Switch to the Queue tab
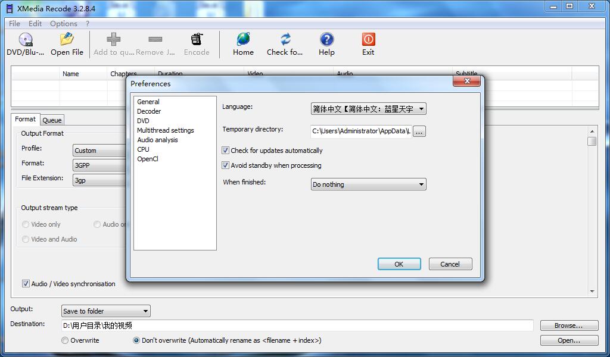Viewport: 610px width, 357px height. 52,120
